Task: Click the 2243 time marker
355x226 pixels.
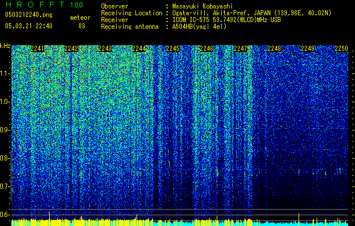Action: (105, 49)
